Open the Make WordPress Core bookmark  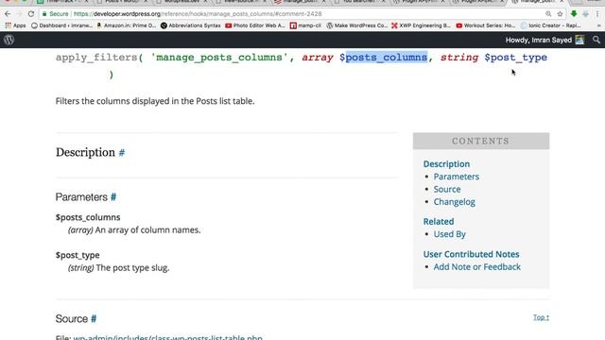pos(357,25)
